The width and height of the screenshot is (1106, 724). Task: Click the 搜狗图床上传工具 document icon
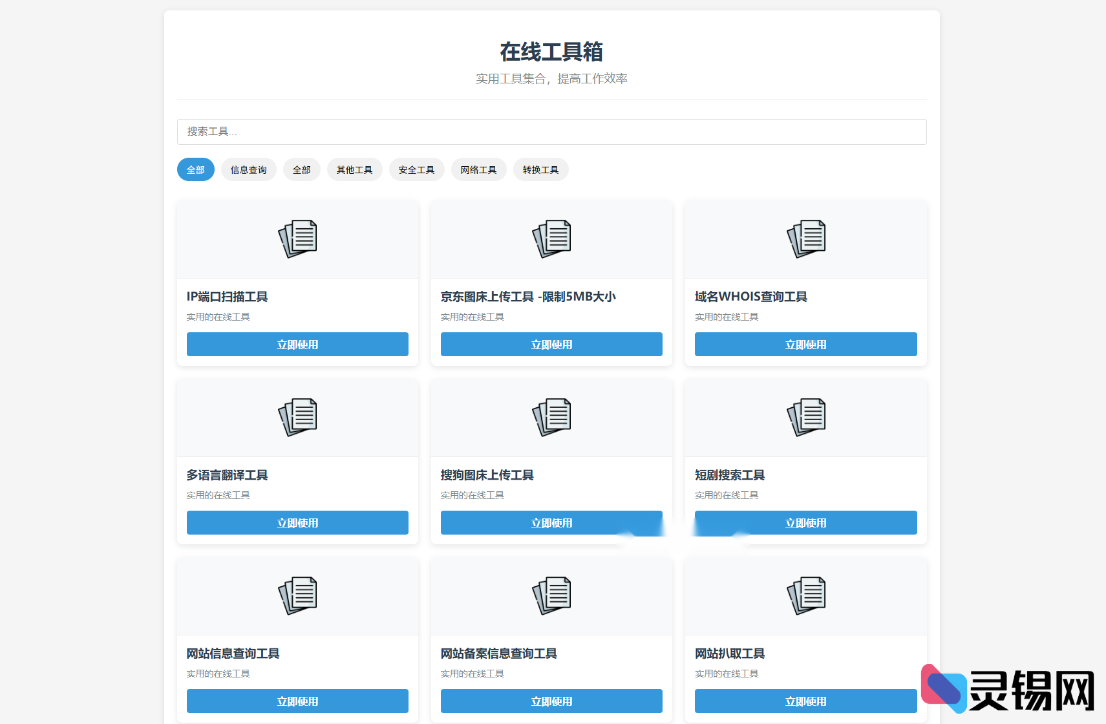(551, 417)
